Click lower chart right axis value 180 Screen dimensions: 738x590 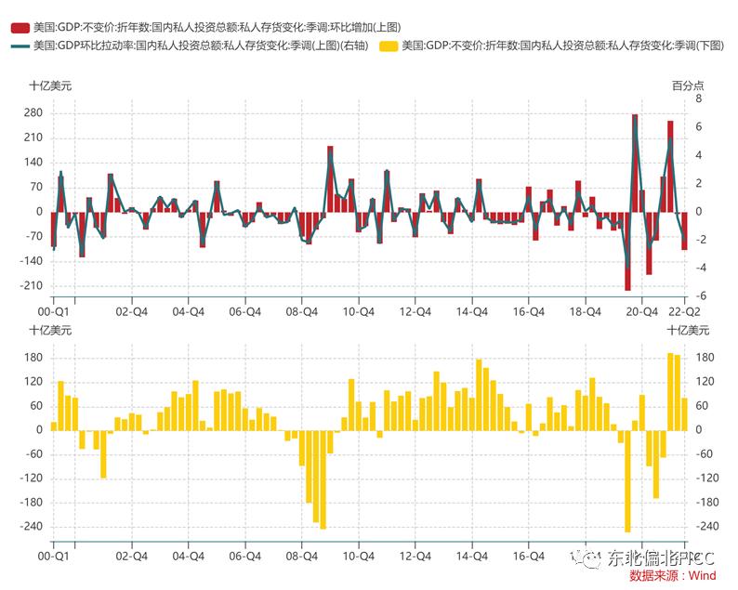click(705, 358)
